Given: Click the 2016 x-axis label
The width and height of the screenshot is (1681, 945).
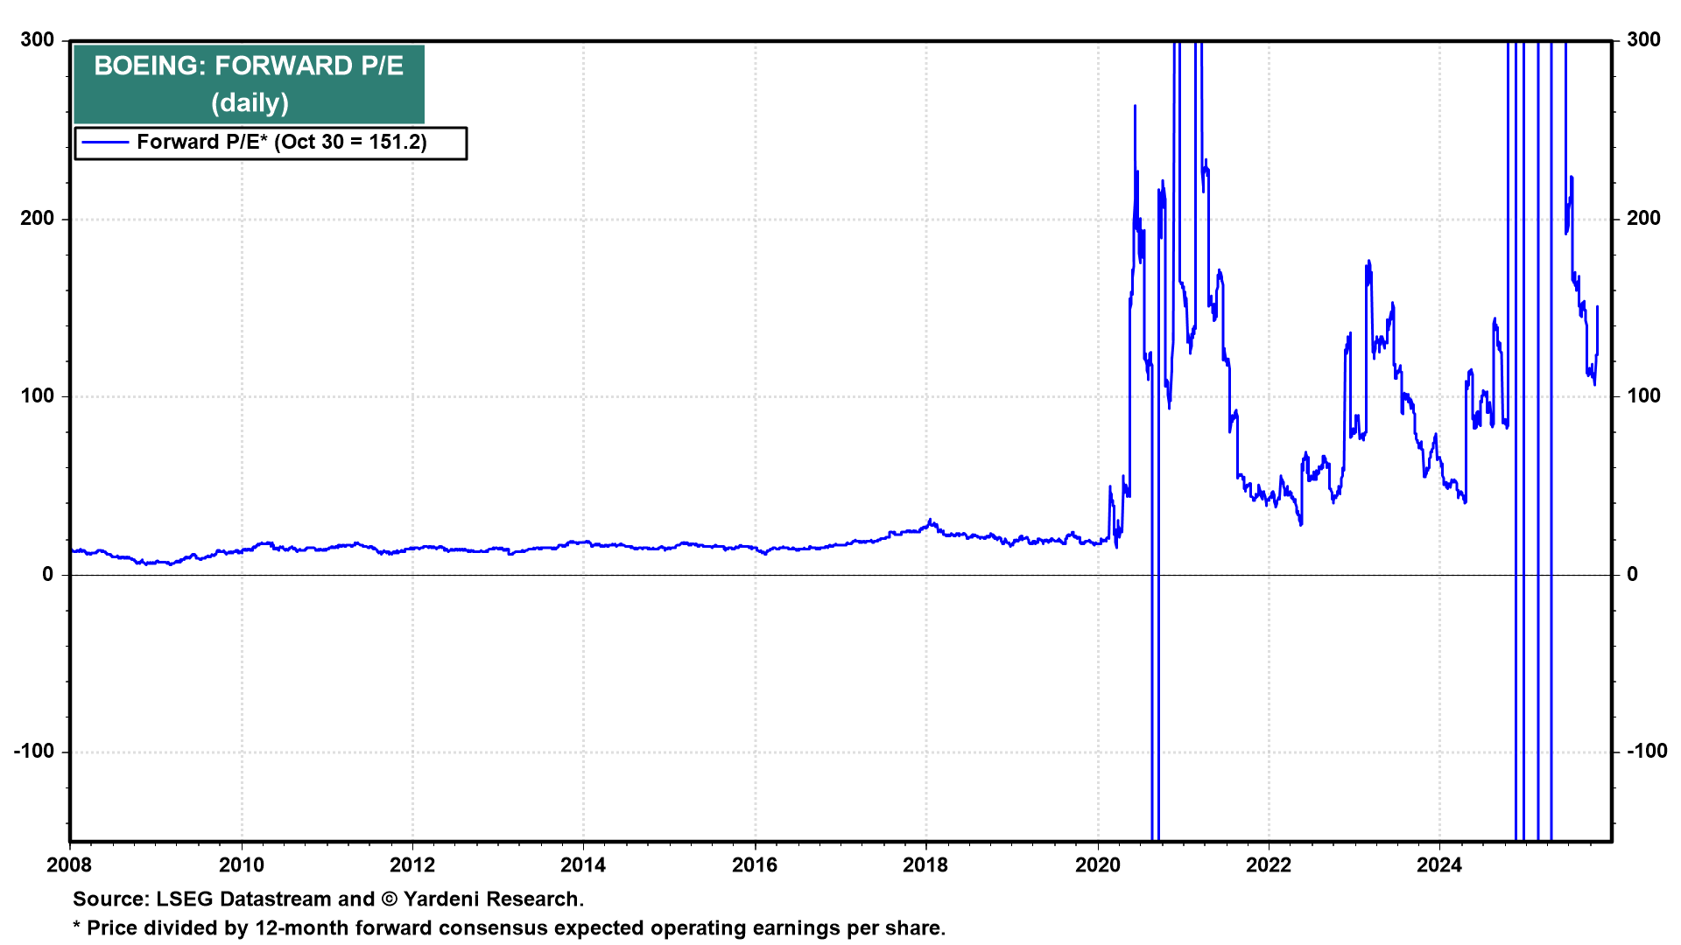Looking at the screenshot, I should 755,865.
